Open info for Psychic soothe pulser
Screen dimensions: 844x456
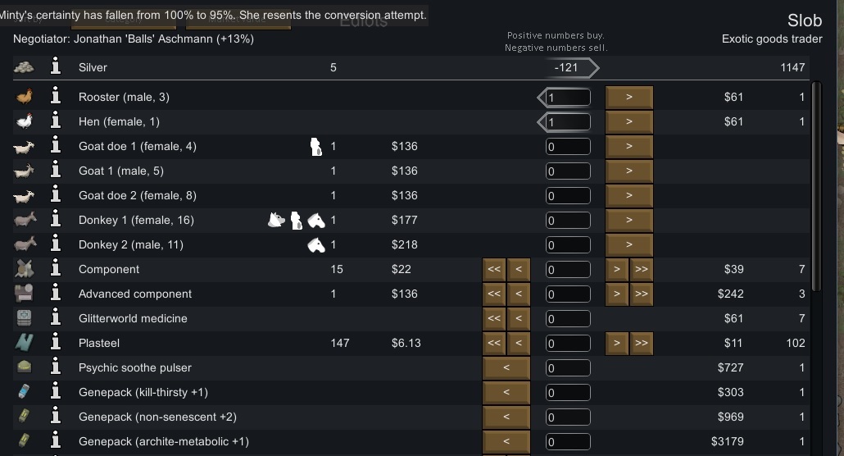pyautogui.click(x=56, y=367)
